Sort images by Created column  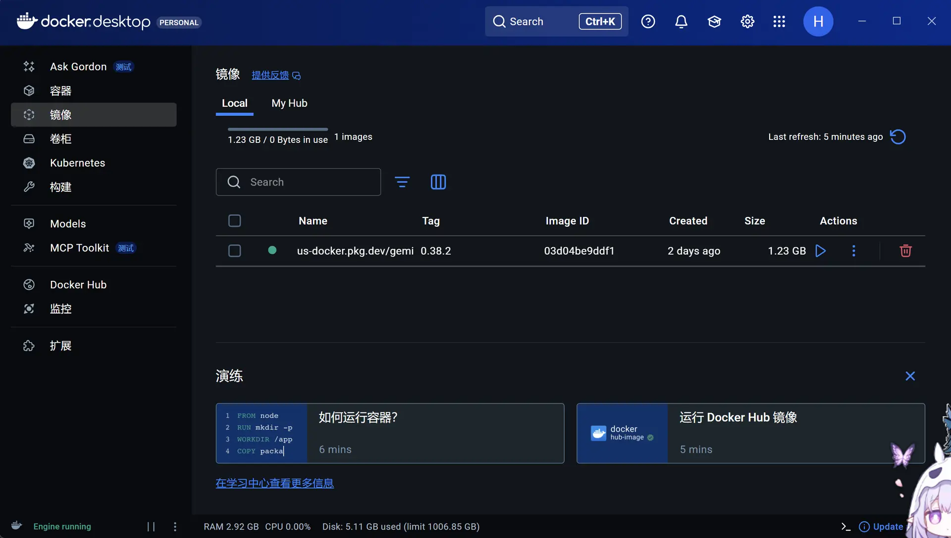click(688, 221)
